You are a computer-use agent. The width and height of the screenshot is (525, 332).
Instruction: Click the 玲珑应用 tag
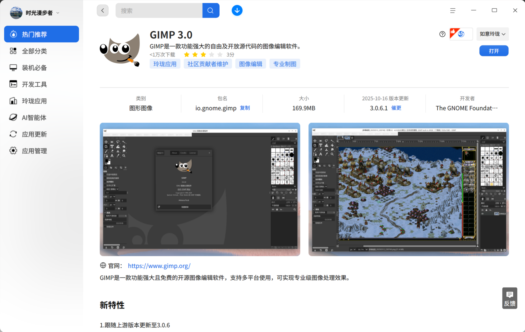coord(165,64)
